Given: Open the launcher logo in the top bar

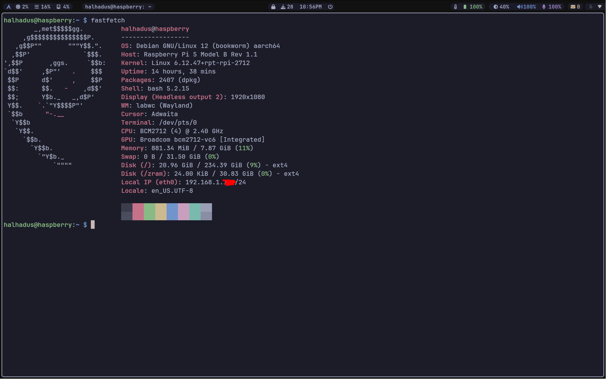Looking at the screenshot, I should tap(9, 7).
